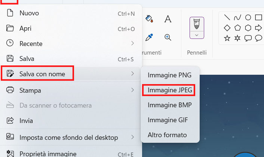Select the hexagon shape
Screen dimensions: 264x157
click(248, 28)
